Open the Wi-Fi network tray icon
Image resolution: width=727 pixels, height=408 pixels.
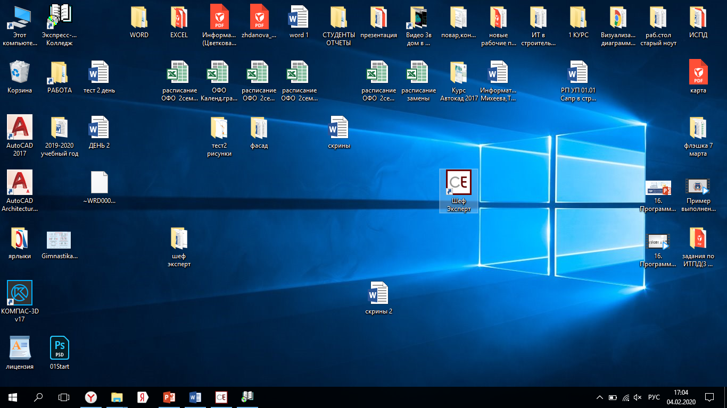tap(626, 397)
